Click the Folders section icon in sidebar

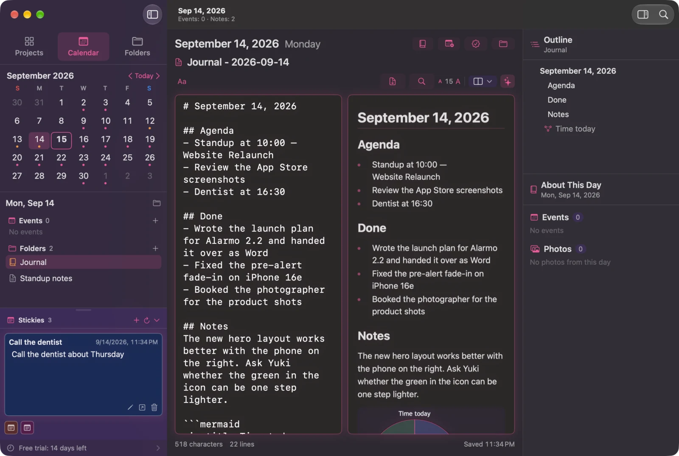point(12,248)
